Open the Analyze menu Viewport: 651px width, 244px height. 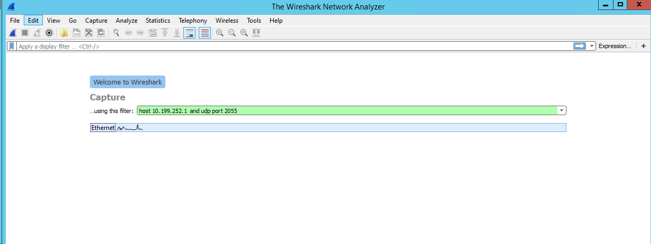click(x=126, y=21)
